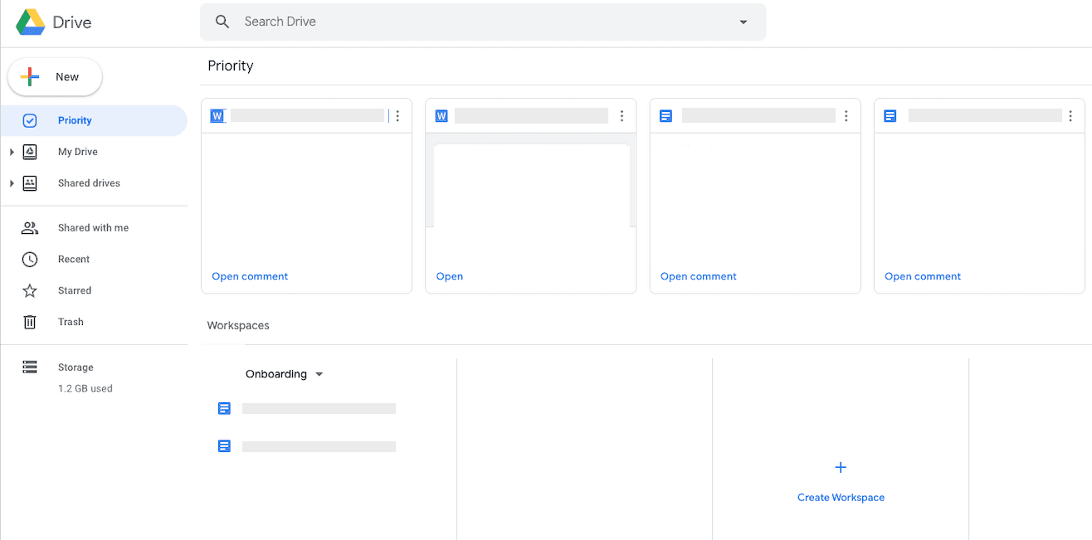This screenshot has height=540, width=1092.
Task: Open more options on third priority card
Action: (x=846, y=116)
